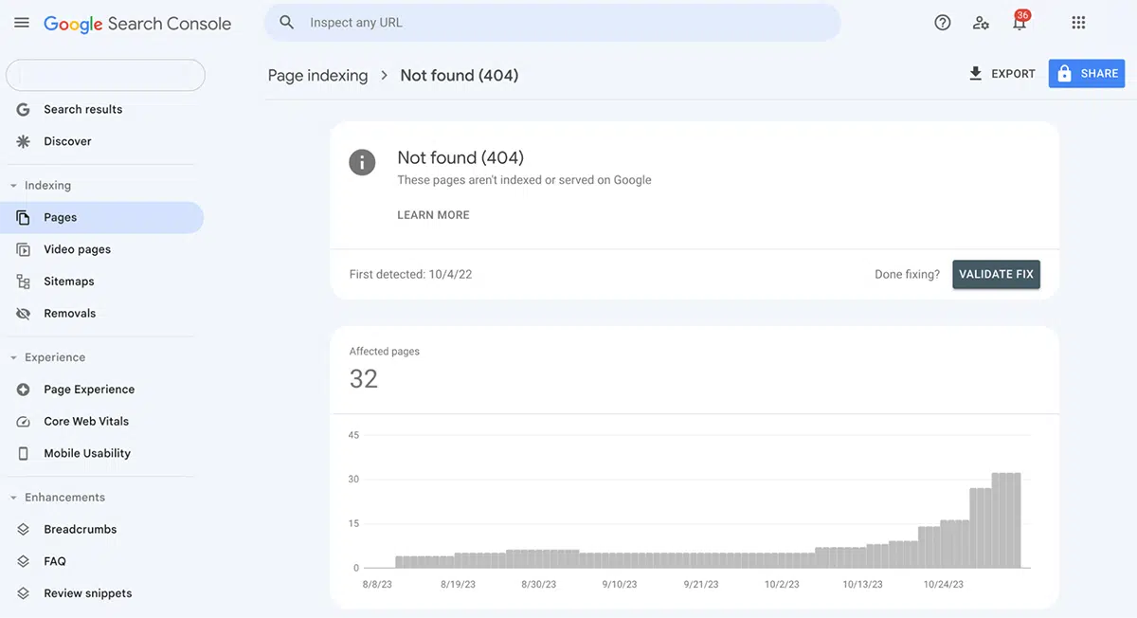Click the Sitemaps tree icon
Image resolution: width=1137 pixels, height=618 pixels.
[24, 282]
